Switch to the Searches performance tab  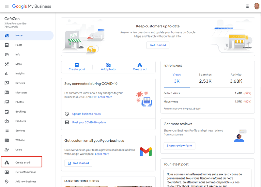[x=205, y=78]
